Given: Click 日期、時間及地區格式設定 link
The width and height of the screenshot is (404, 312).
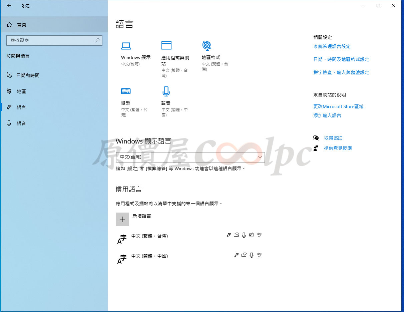Looking at the screenshot, I should (341, 59).
